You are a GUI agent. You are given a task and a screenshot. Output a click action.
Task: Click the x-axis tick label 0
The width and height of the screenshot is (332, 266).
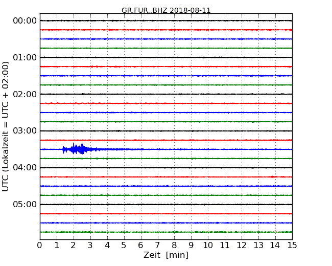(x=40, y=246)
